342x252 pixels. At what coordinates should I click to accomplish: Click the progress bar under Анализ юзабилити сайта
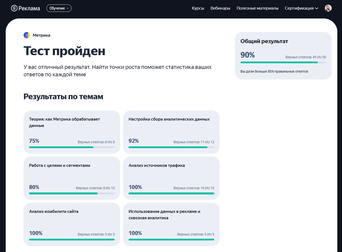72,239
